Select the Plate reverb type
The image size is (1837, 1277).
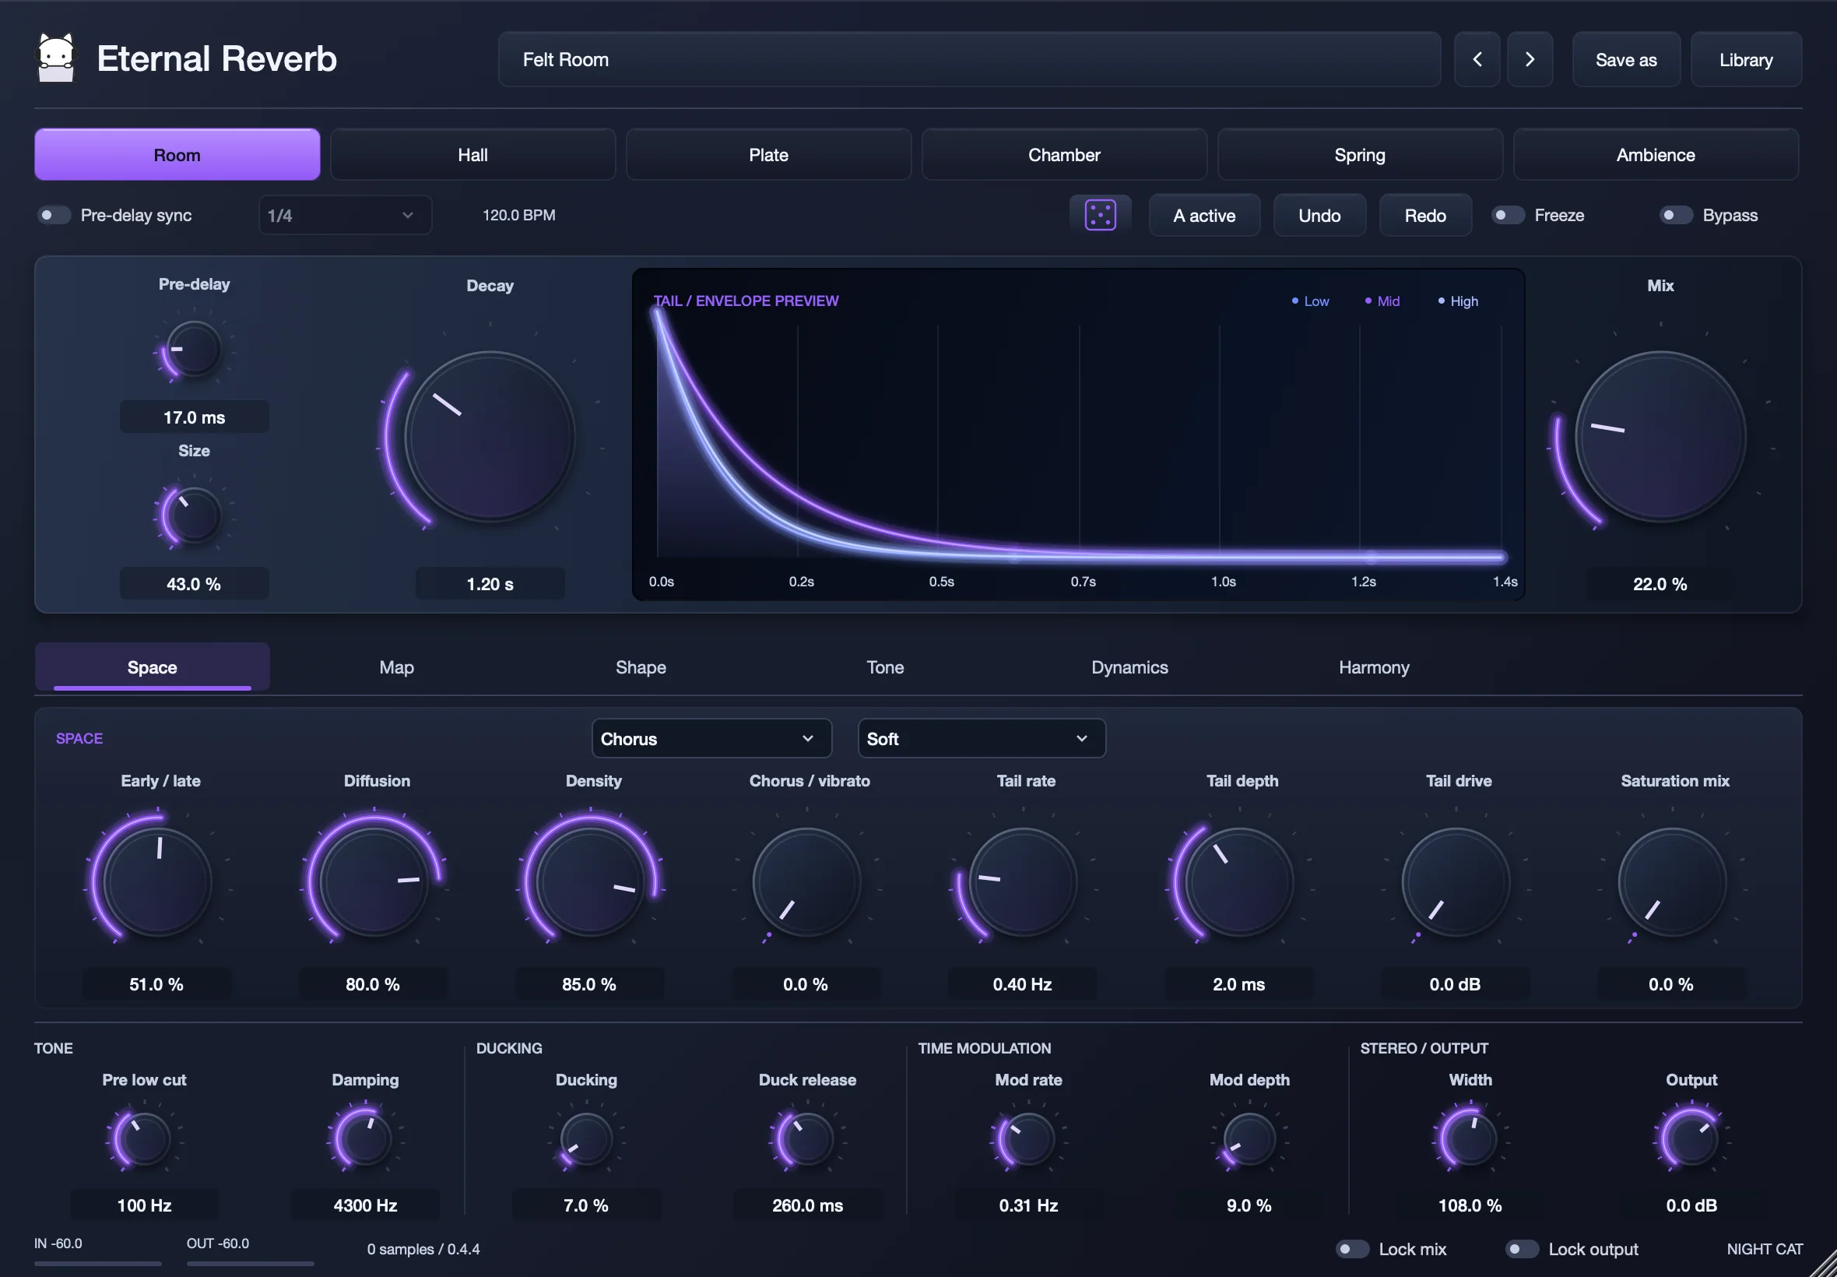point(768,154)
